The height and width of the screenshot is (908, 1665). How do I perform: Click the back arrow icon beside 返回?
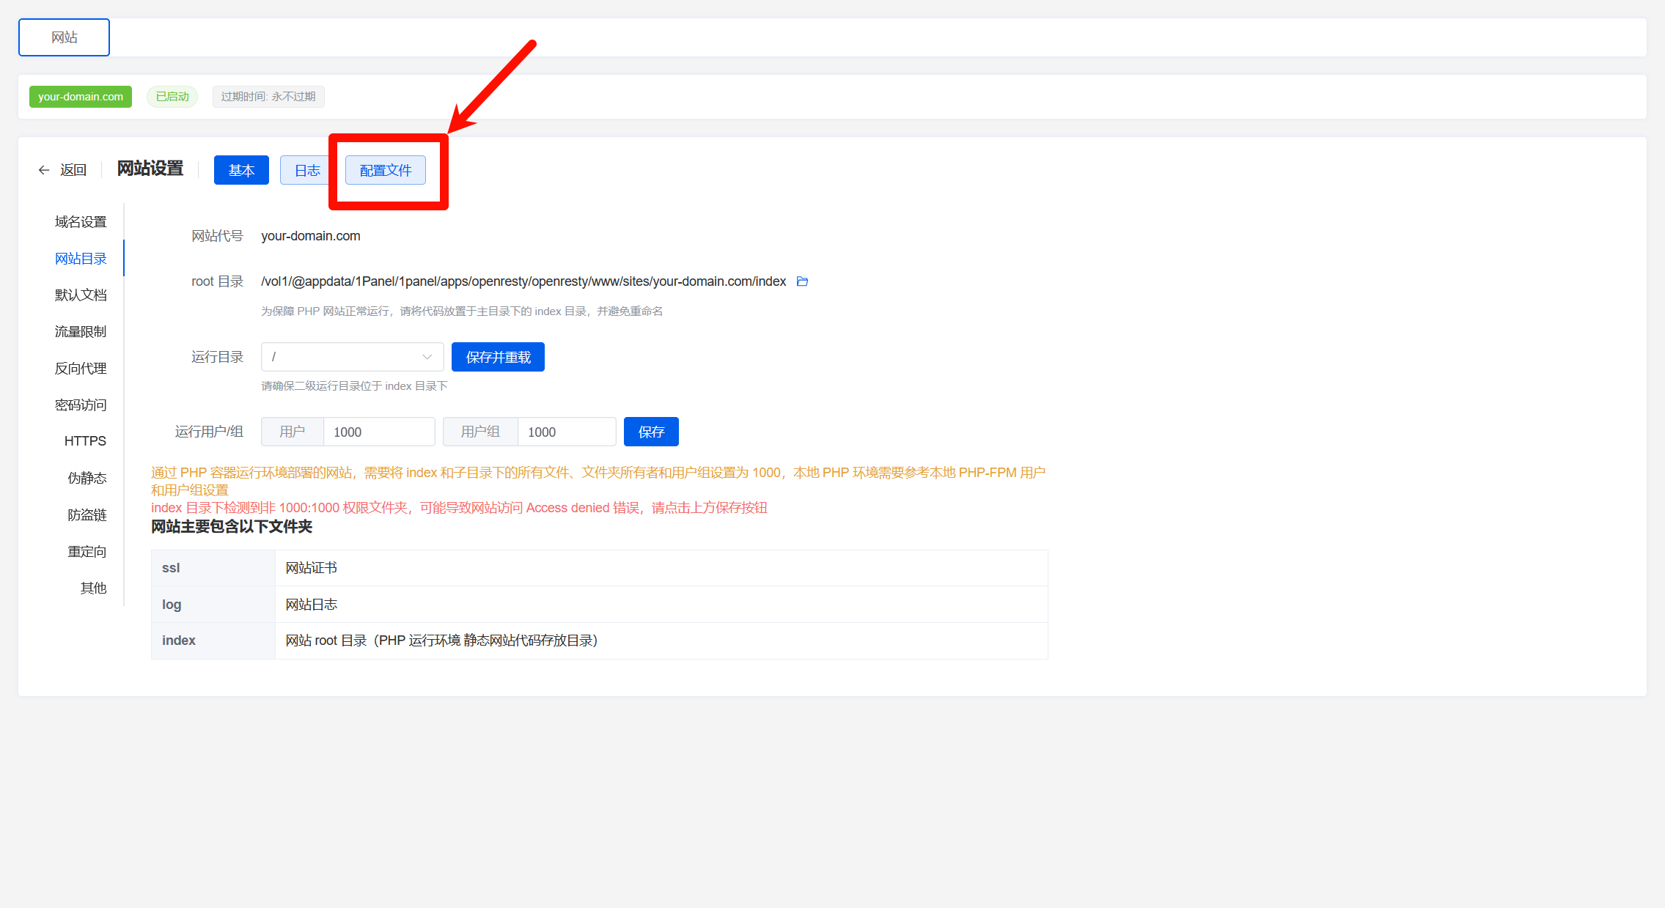tap(44, 170)
